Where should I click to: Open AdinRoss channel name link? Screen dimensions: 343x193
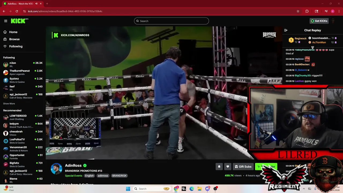point(73,165)
